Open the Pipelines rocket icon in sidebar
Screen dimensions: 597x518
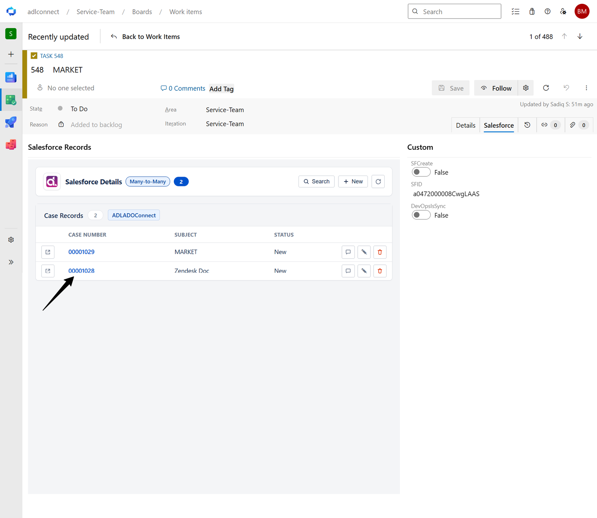click(x=11, y=122)
